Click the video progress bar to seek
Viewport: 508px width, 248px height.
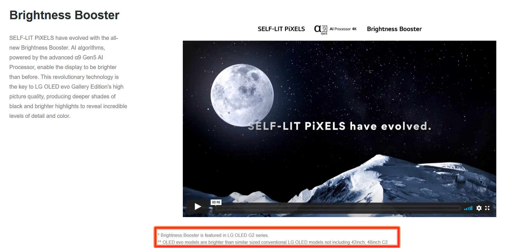point(338,208)
